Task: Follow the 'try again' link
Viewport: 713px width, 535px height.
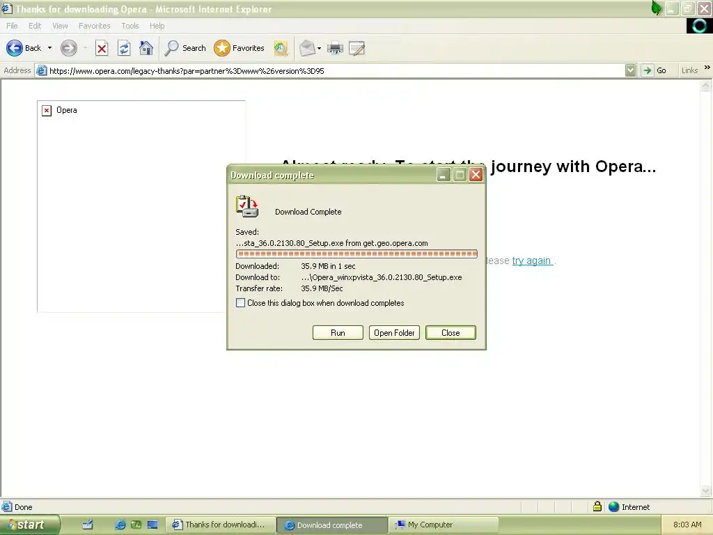Action: point(531,261)
